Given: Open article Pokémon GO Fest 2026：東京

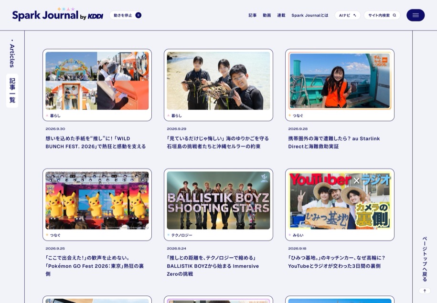Looking at the screenshot, I should (x=95, y=266).
